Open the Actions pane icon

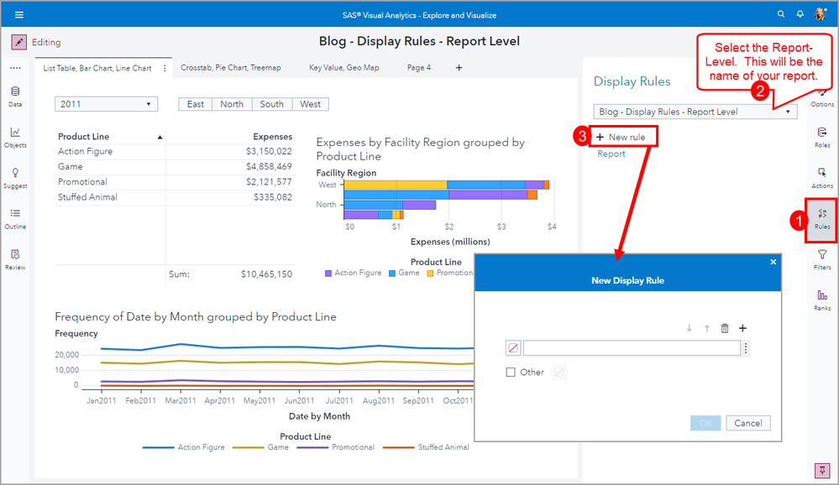click(822, 176)
